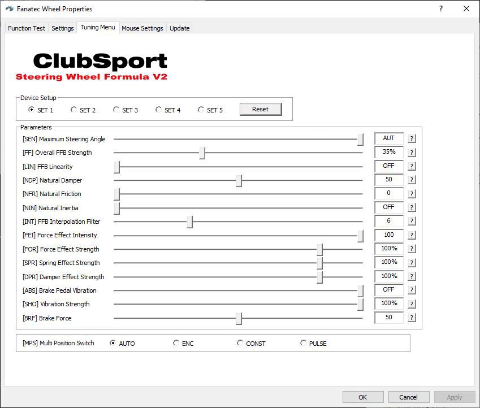This screenshot has width=480, height=408.
Task: Click the Force Effect Intensity slider thumb
Action: click(x=360, y=236)
